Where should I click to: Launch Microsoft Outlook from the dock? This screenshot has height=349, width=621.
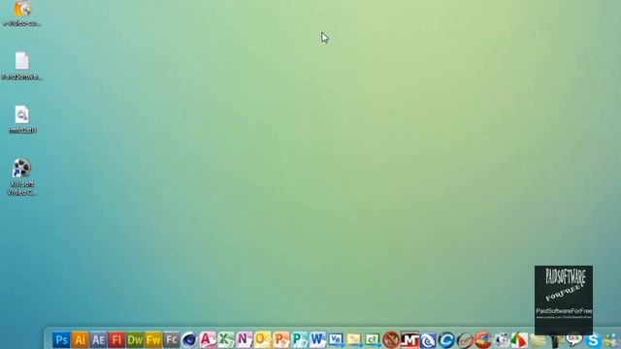pos(263,340)
